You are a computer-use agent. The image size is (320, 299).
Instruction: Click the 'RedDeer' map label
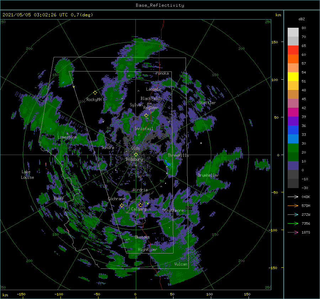151,108
